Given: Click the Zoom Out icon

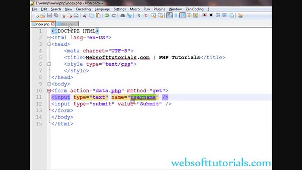Looking at the screenshot, I should coord(145,16).
